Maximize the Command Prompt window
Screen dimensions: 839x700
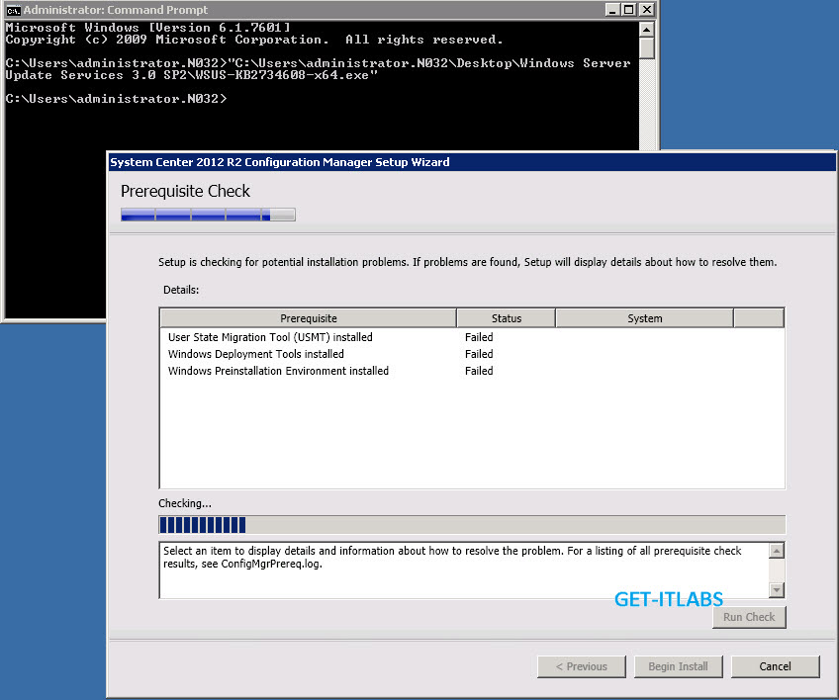click(x=629, y=10)
